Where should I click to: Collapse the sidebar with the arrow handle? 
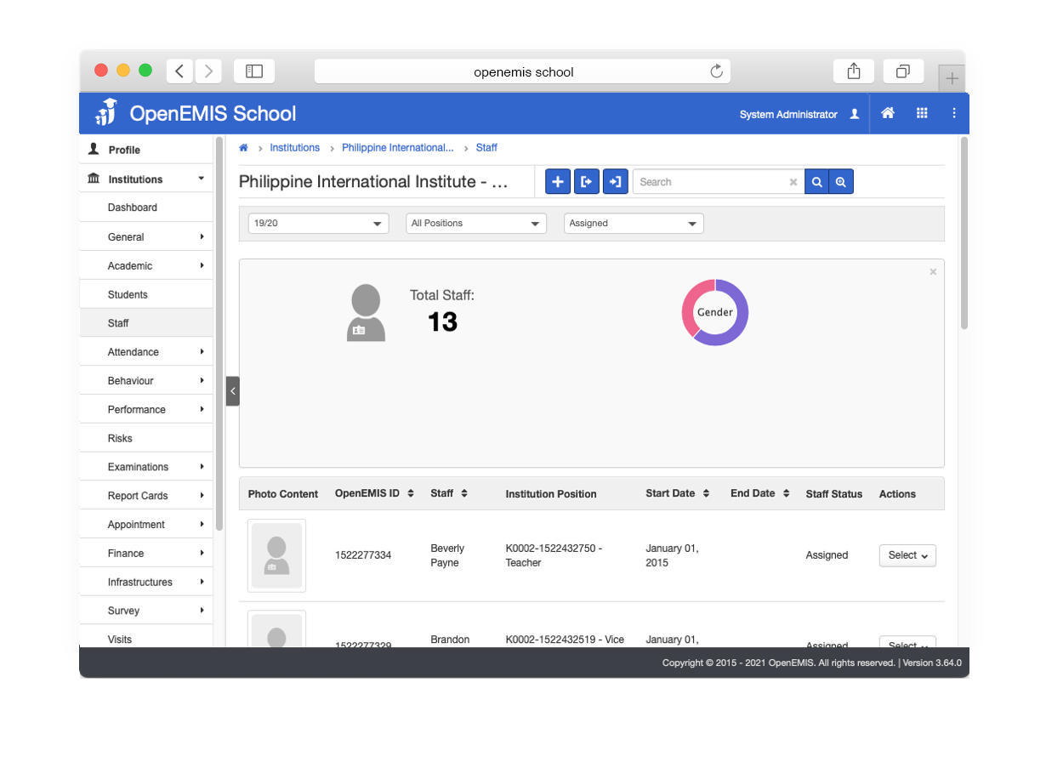click(x=233, y=391)
